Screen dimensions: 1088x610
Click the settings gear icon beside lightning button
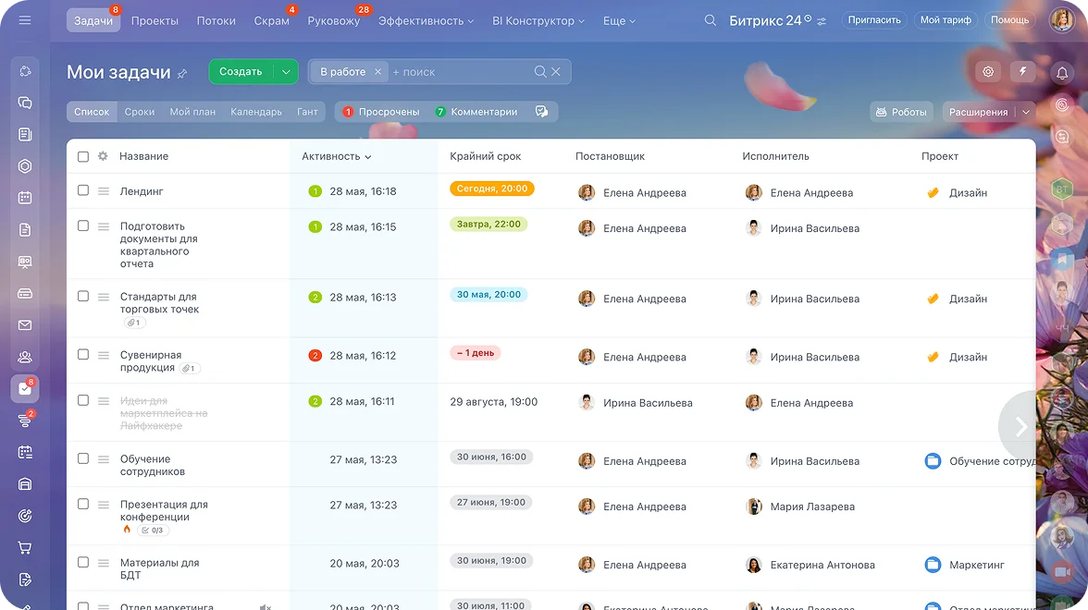point(989,72)
